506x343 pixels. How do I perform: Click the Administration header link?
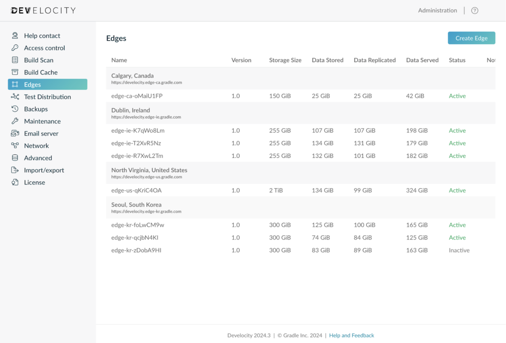pyautogui.click(x=437, y=11)
